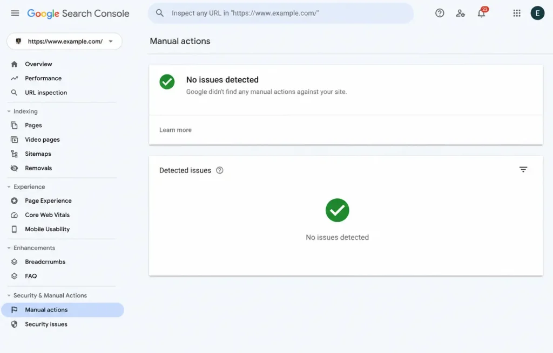
Task: Click the Inspect any URL search field
Action: click(281, 13)
